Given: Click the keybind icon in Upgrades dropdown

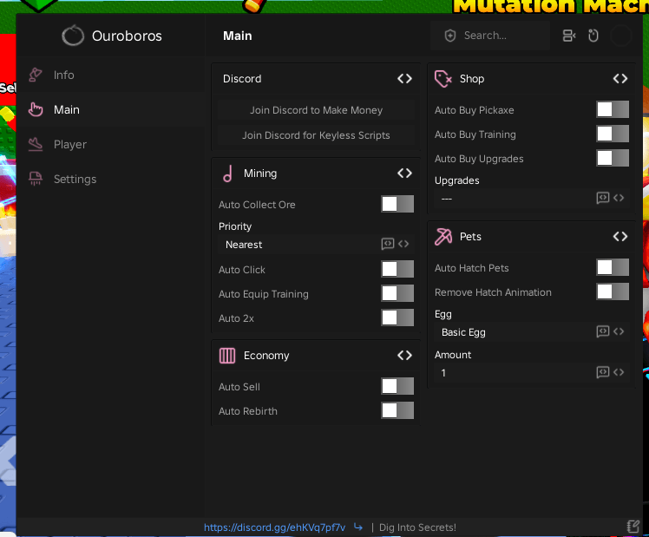Looking at the screenshot, I should [x=603, y=198].
